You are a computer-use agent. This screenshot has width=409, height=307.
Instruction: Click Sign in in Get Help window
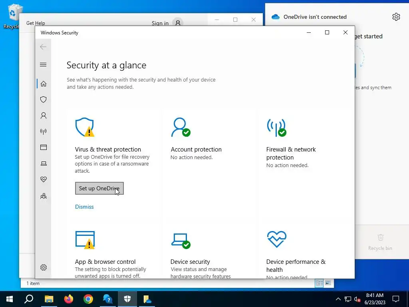pos(160,23)
